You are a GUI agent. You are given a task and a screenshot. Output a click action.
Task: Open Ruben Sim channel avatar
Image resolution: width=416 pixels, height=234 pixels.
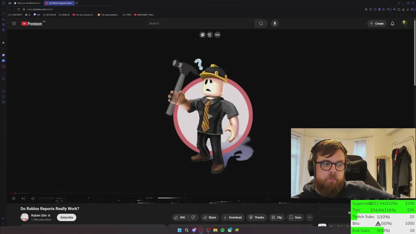point(25,217)
